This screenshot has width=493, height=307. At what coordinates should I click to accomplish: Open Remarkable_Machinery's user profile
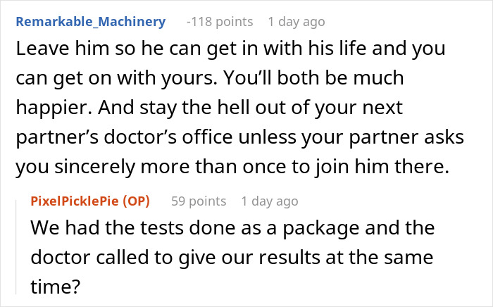(90, 21)
